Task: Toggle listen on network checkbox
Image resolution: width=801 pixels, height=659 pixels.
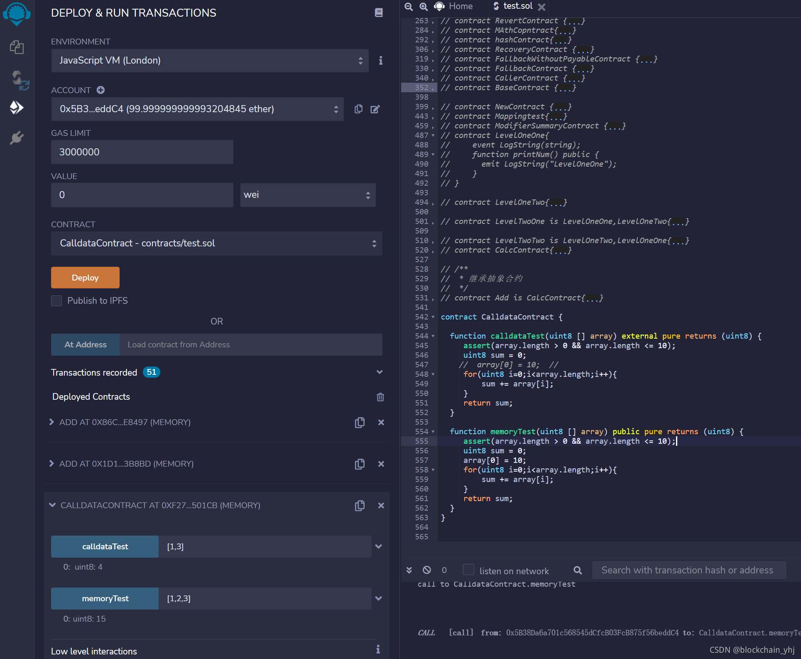Action: point(468,570)
